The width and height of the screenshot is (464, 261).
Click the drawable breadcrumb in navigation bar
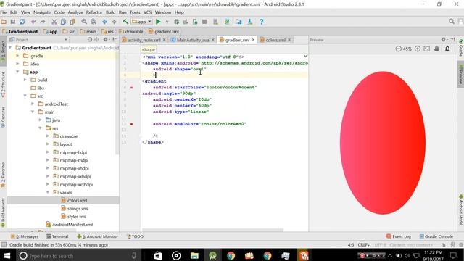(131, 31)
